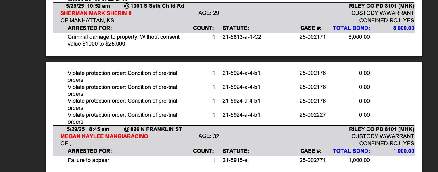
Task: Select case number 25-002227
Action: point(313,115)
